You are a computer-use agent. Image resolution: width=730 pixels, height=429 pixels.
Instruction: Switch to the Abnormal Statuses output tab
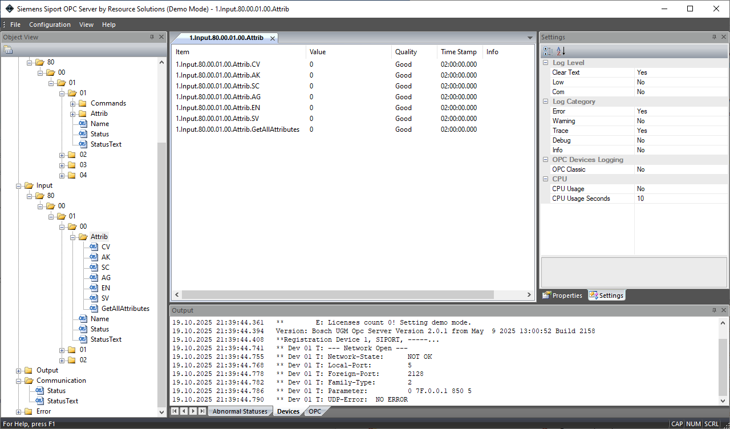click(240, 411)
